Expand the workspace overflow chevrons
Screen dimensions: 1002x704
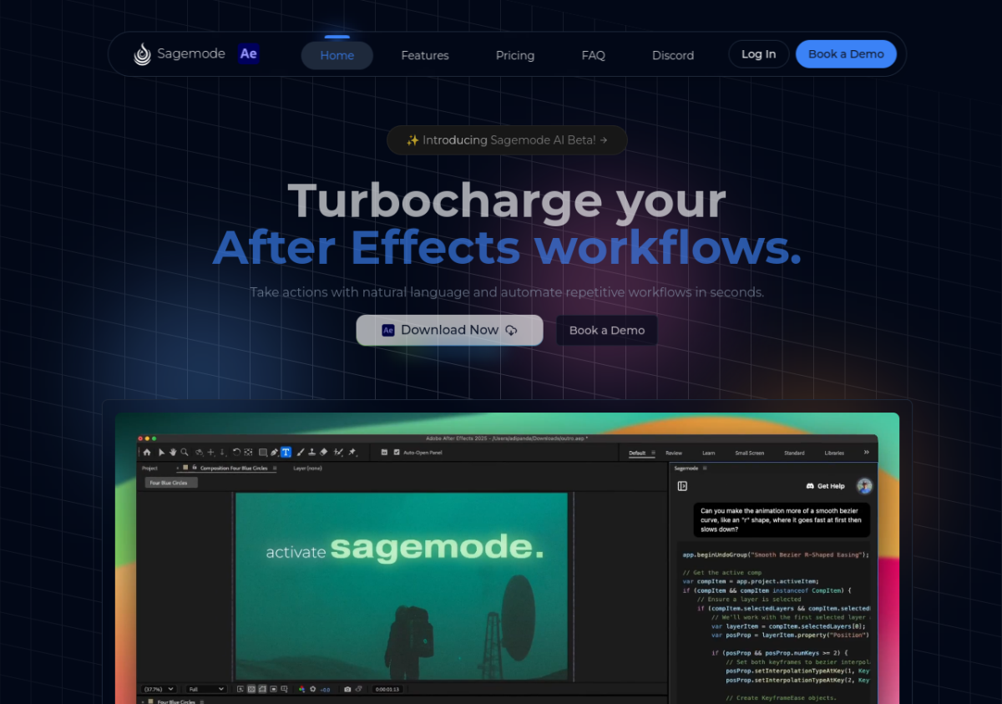[x=866, y=453]
